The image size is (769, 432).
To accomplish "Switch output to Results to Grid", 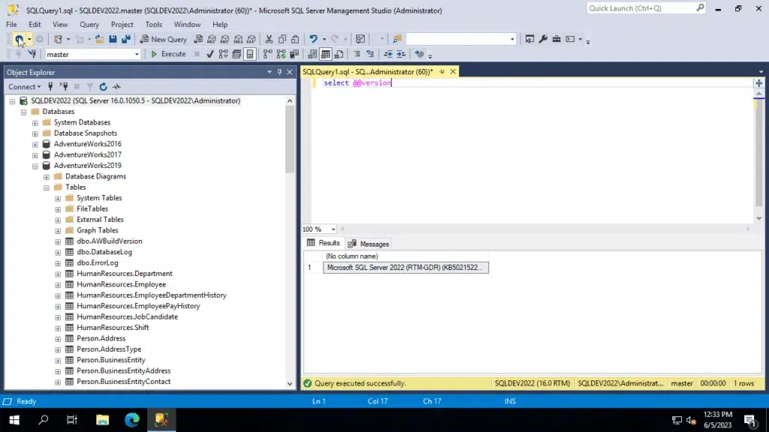I will (x=326, y=54).
